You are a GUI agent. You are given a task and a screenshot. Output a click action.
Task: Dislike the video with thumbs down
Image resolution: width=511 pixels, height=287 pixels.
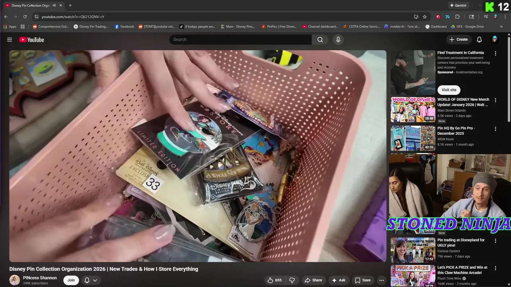tap(292, 280)
